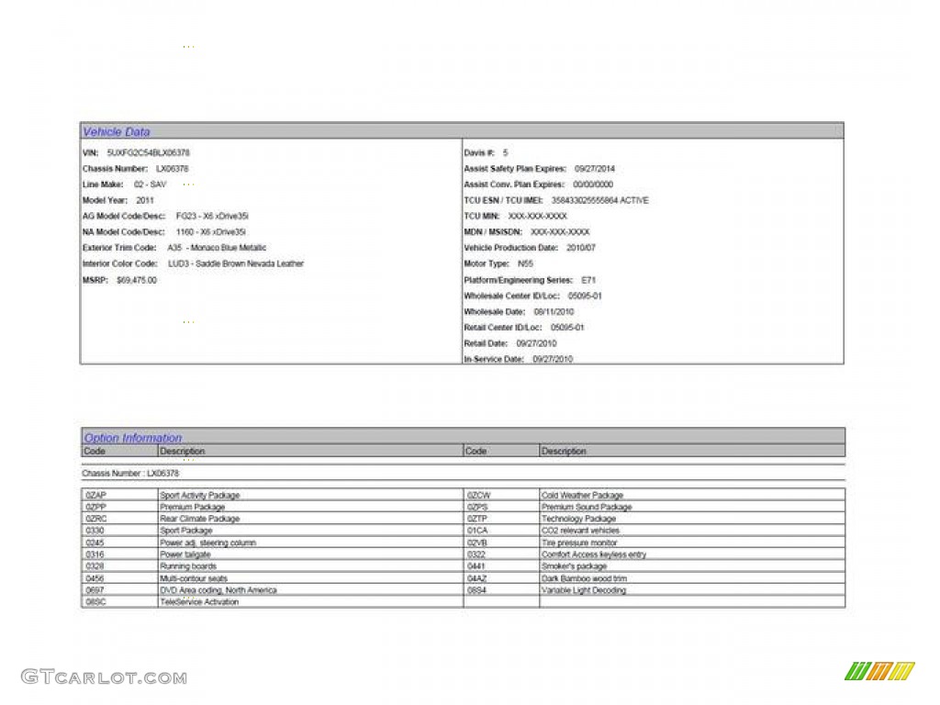Click the "CO2 relevant vehicles" description
Screen dimensions: 940x705
(580, 531)
